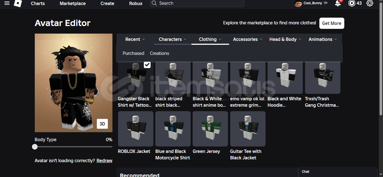Open Marketplace in the top navigation
This screenshot has height=177, width=383.
point(73,3)
